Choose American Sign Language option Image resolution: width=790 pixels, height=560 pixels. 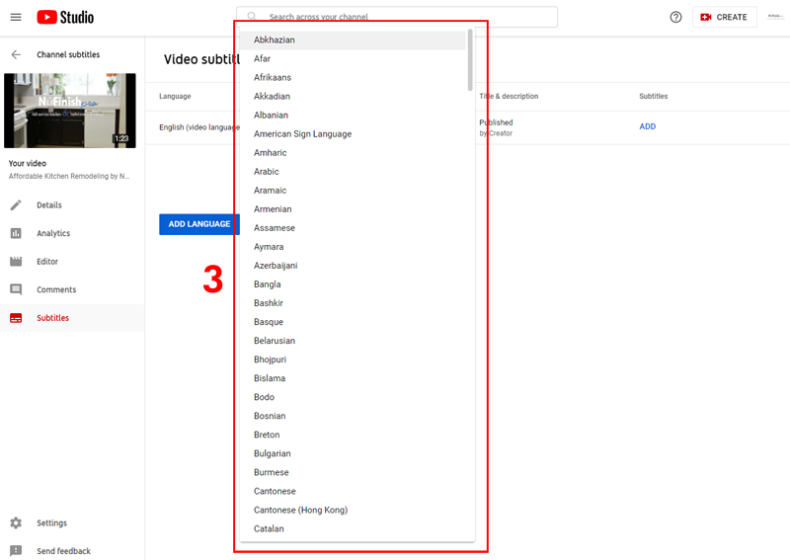click(x=353, y=134)
